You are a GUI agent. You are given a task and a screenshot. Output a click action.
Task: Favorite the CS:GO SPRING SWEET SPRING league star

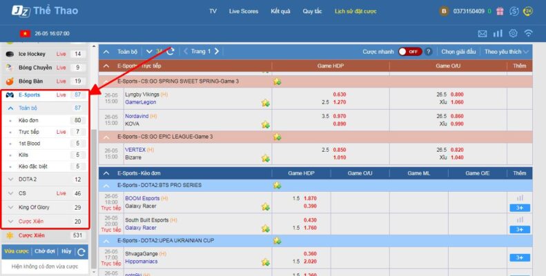[277, 81]
